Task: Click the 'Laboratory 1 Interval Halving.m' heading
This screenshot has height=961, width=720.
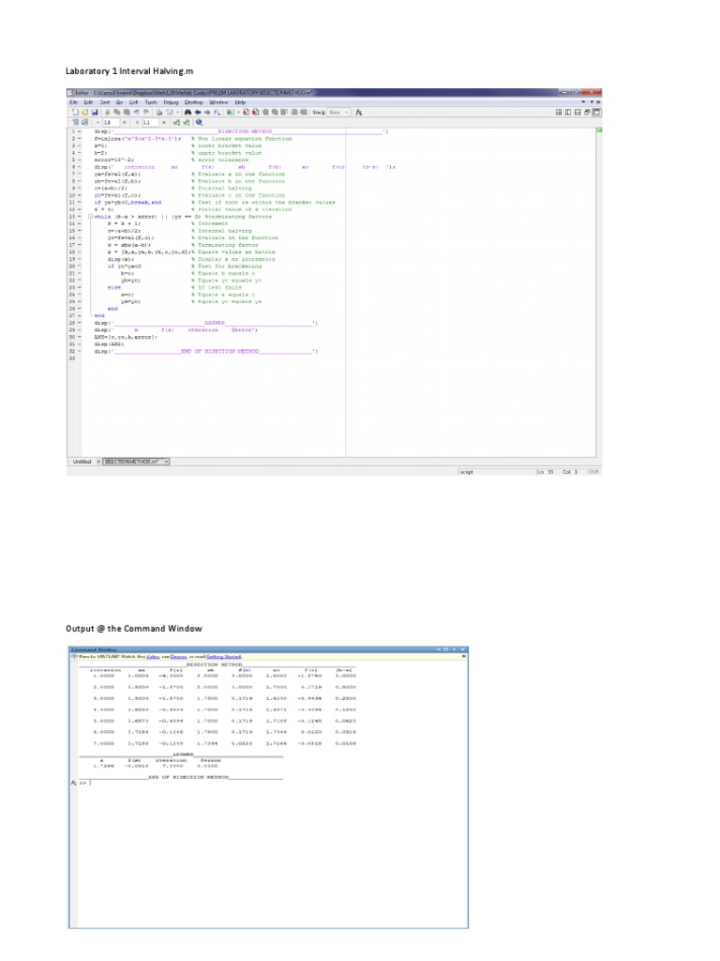Action: (129, 71)
